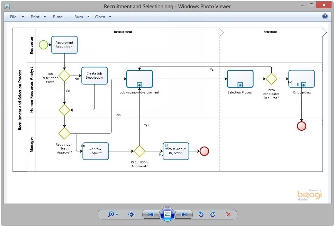Expand the Burn menu dropdown arrow
The image size is (335, 227).
coord(88,17)
